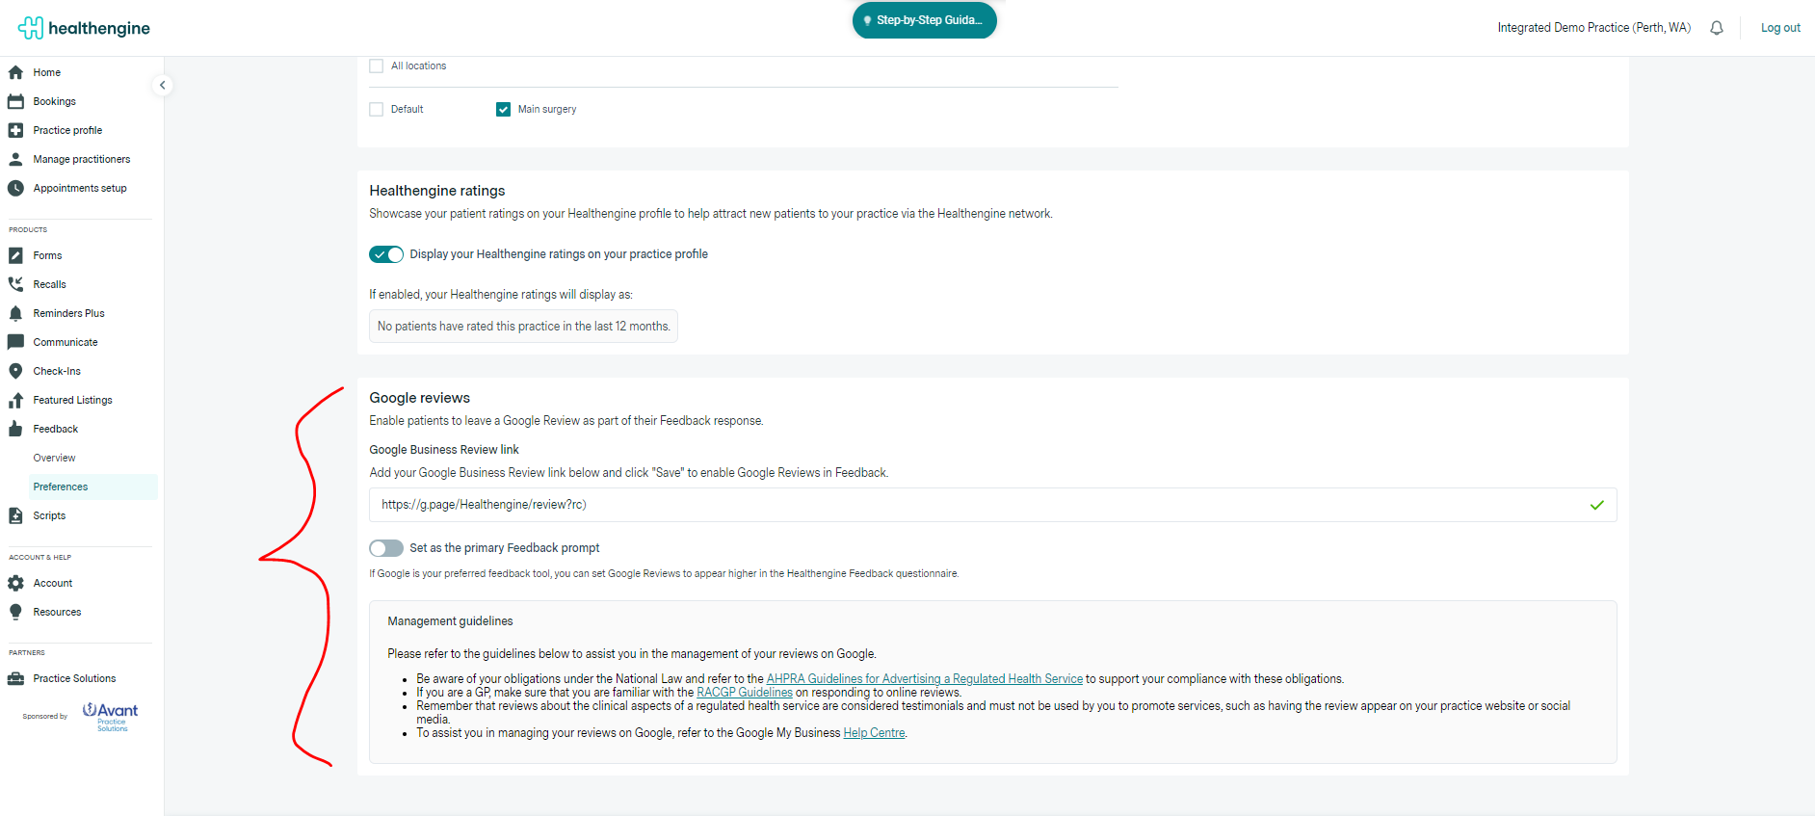Click the Log out link
This screenshot has width=1815, height=816.
click(x=1780, y=28)
